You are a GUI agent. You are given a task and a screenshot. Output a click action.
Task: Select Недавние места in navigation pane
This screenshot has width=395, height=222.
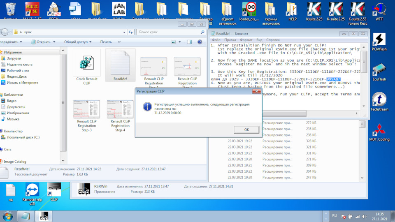click(x=19, y=65)
